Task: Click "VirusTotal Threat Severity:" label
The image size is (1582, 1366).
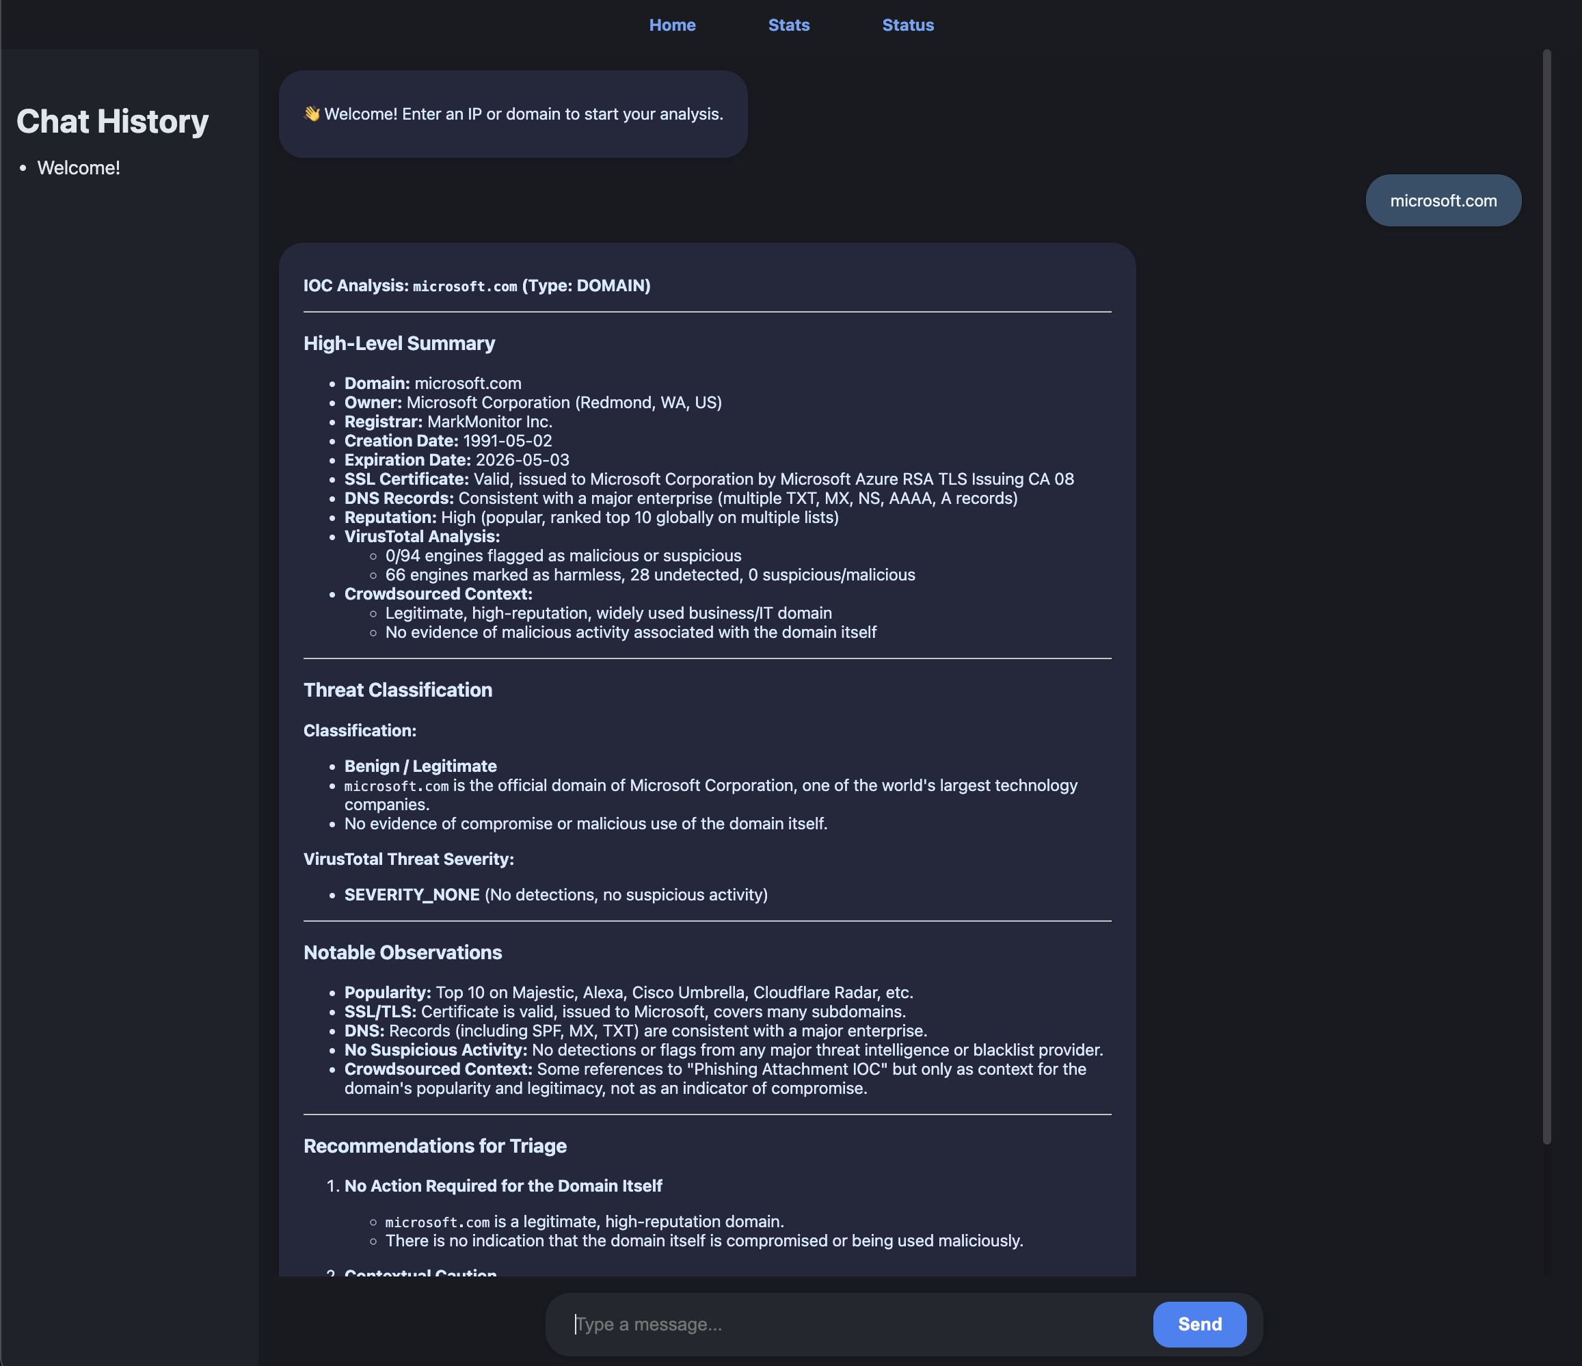Action: (x=410, y=859)
